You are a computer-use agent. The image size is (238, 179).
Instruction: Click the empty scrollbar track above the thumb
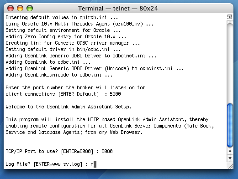point(230,62)
